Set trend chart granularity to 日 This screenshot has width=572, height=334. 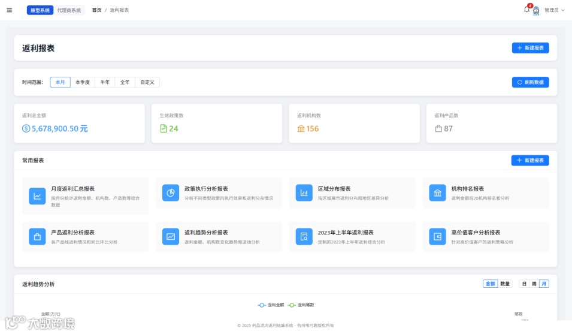pyautogui.click(x=524, y=284)
